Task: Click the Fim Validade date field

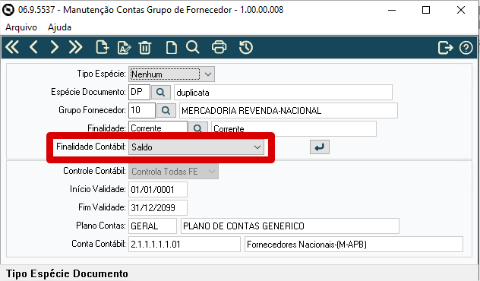Action: tap(158, 208)
